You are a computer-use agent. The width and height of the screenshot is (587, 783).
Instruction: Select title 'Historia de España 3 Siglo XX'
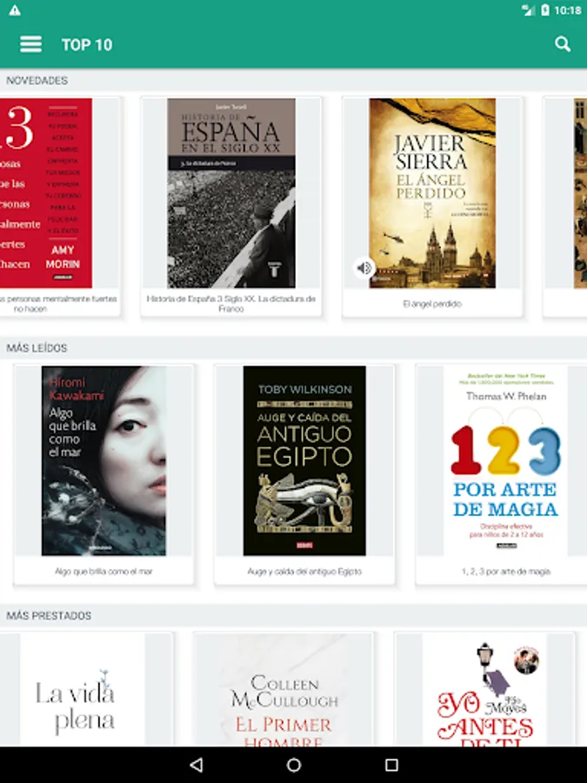click(x=231, y=304)
